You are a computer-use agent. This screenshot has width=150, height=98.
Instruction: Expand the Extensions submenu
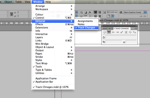point(53,27)
